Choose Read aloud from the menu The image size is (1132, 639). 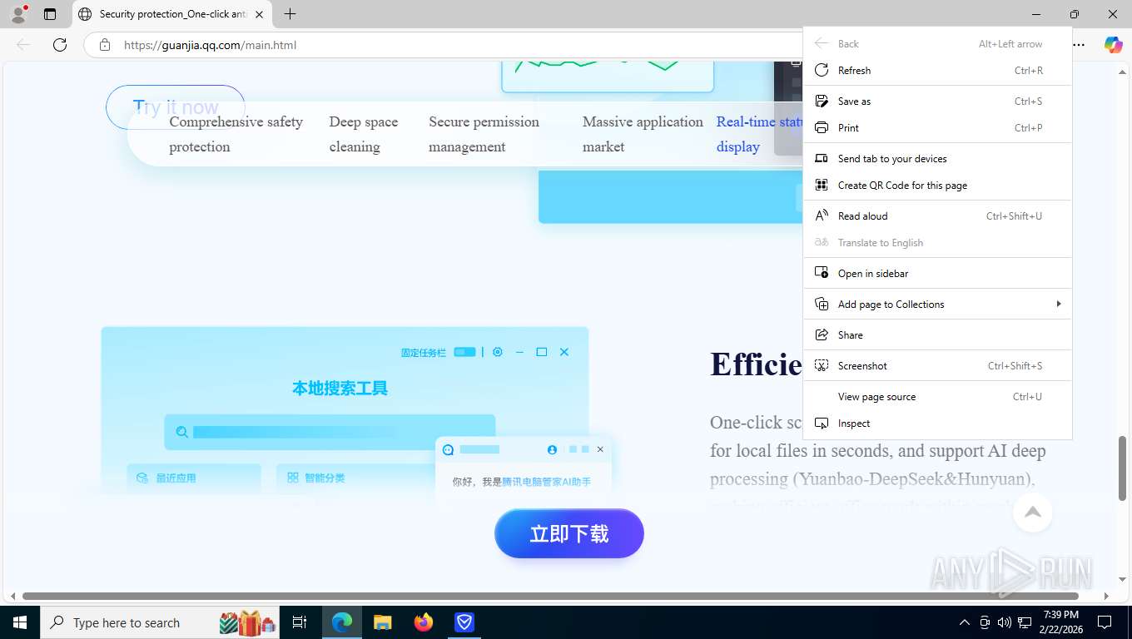pos(937,216)
